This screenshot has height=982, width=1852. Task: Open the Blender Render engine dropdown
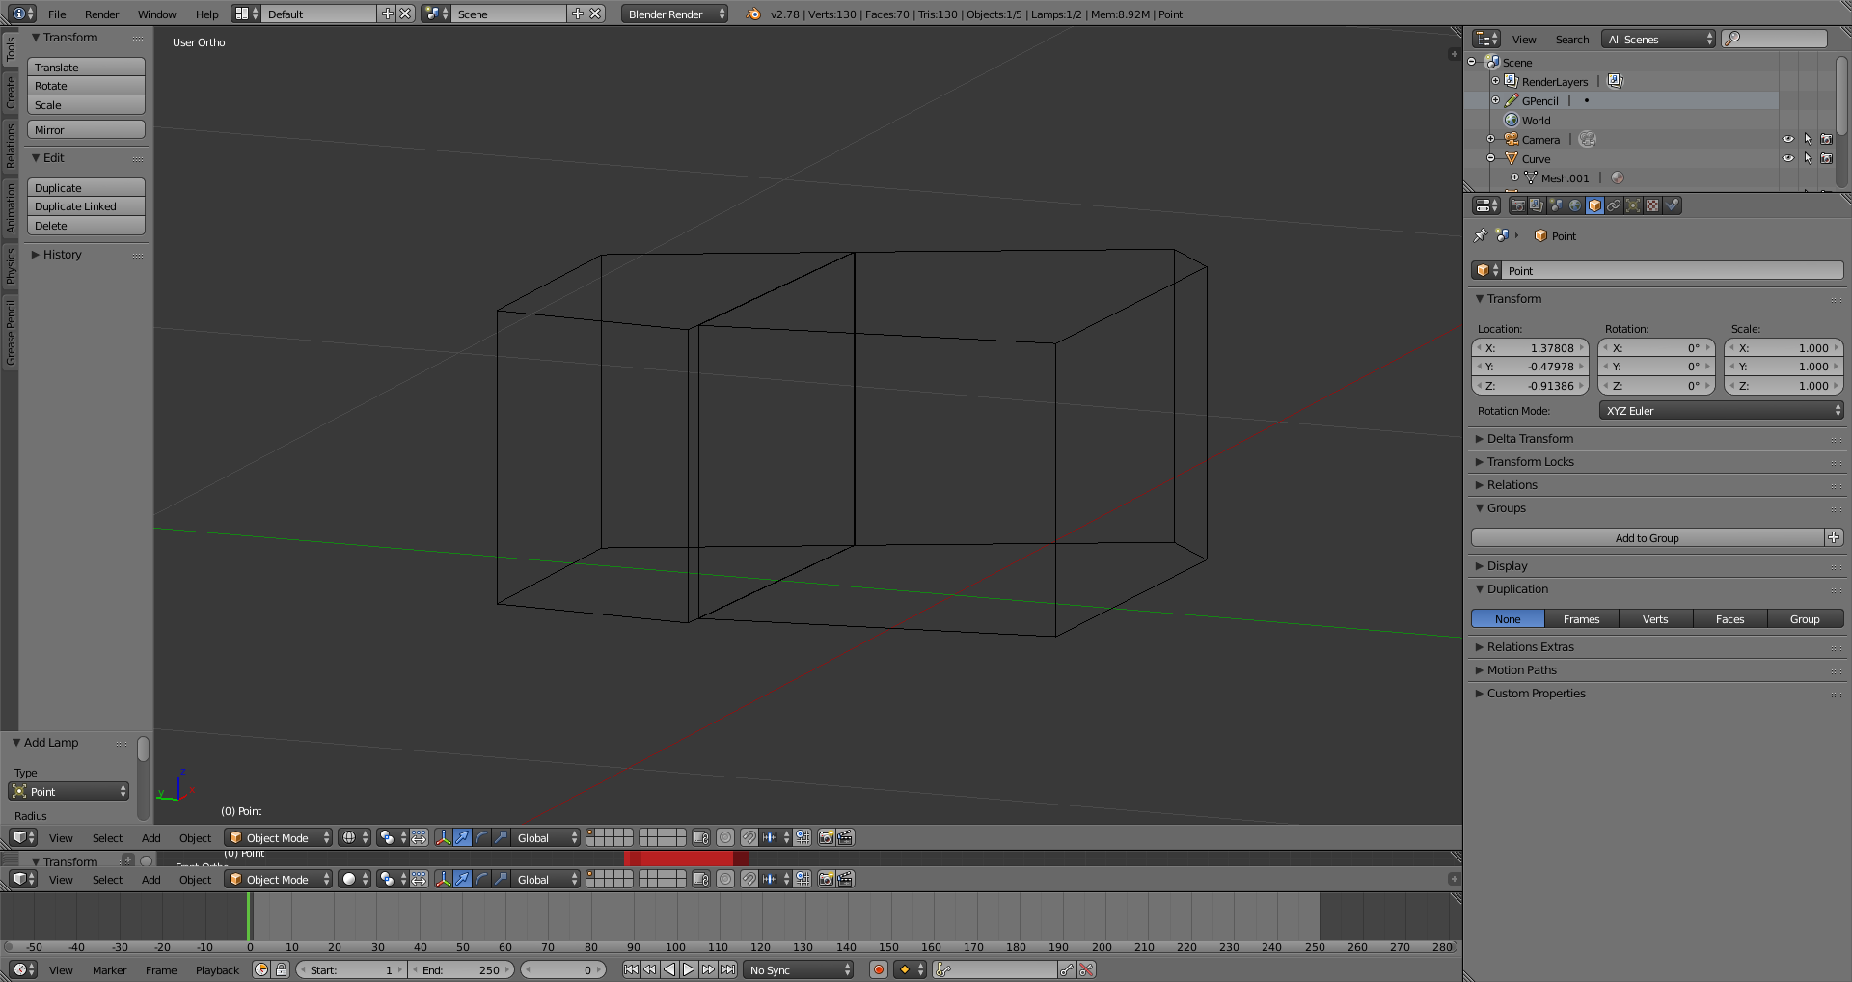pyautogui.click(x=674, y=14)
